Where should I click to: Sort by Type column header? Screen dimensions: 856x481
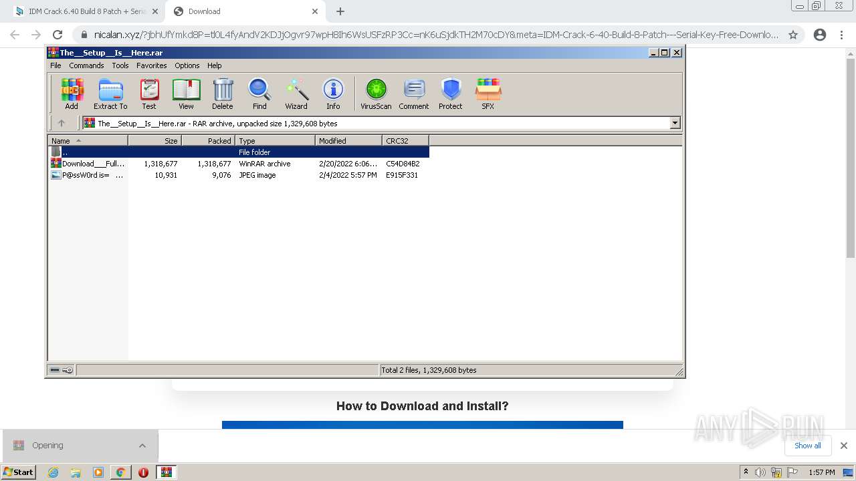(x=275, y=140)
